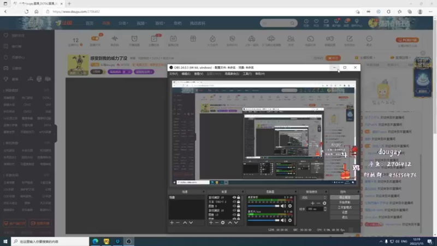Toggle the lock on the 文本 (GDI+) 2 source
437x246 pixels.
[239, 202]
